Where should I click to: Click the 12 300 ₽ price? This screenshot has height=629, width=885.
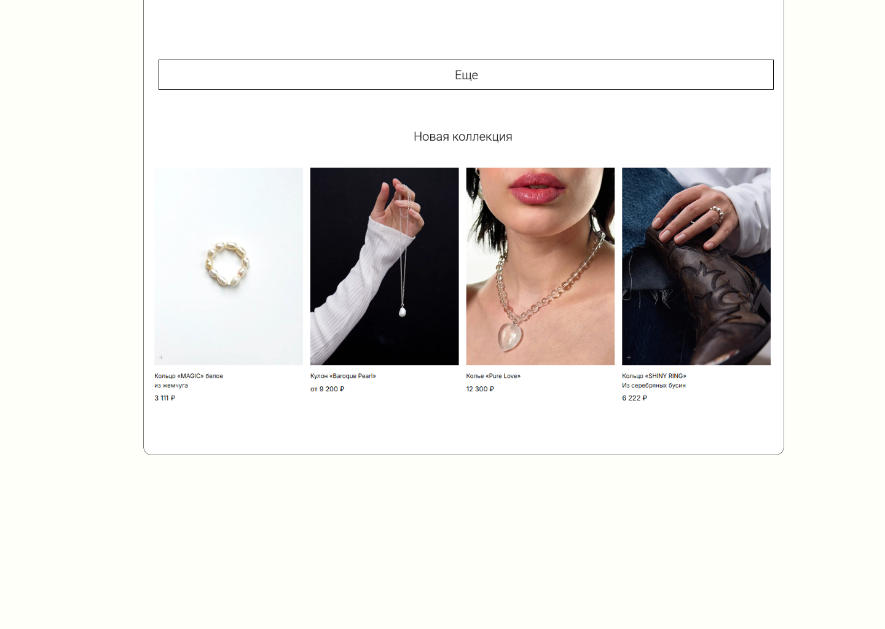click(x=480, y=389)
